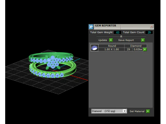Image resolution: width=166 pixels, height=124 pixels.
Task: Click the Set Material button label
Action: [x=137, y=111]
